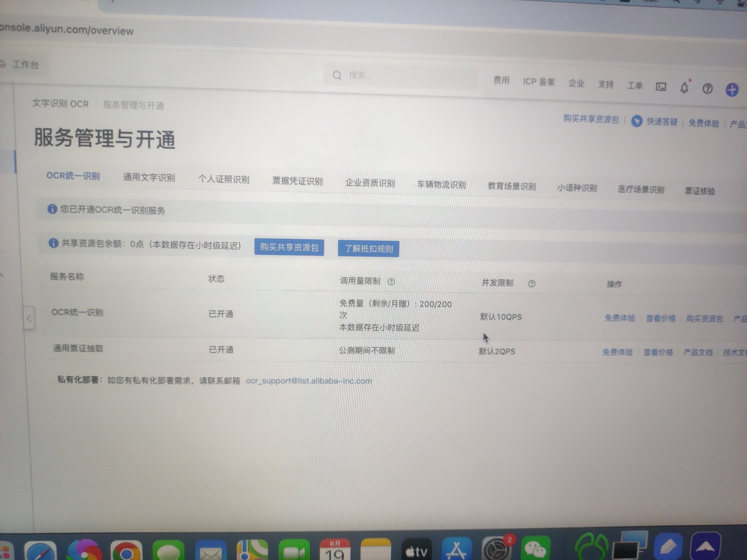The image size is (747, 560).
Task: Open the 票据凭证识别 tab
Action: click(298, 181)
